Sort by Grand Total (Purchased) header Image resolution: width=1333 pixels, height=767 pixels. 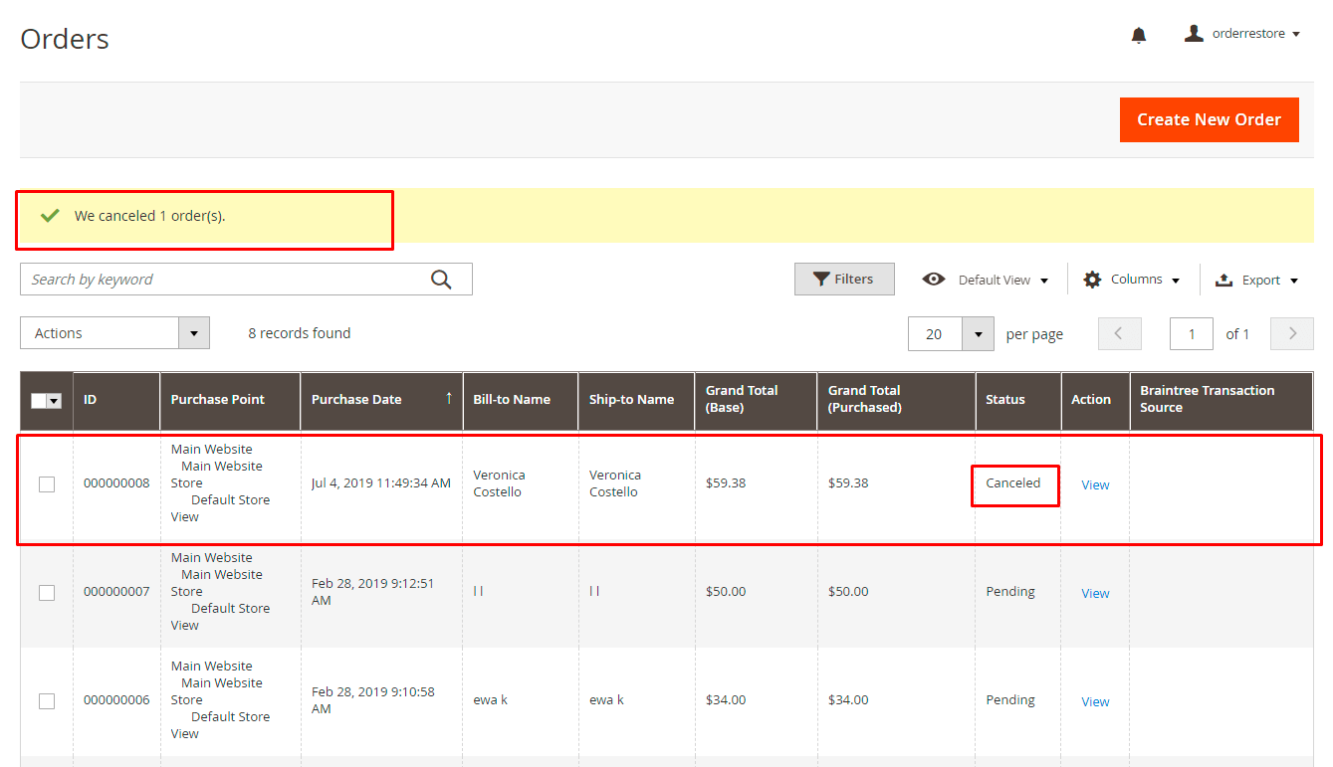896,400
